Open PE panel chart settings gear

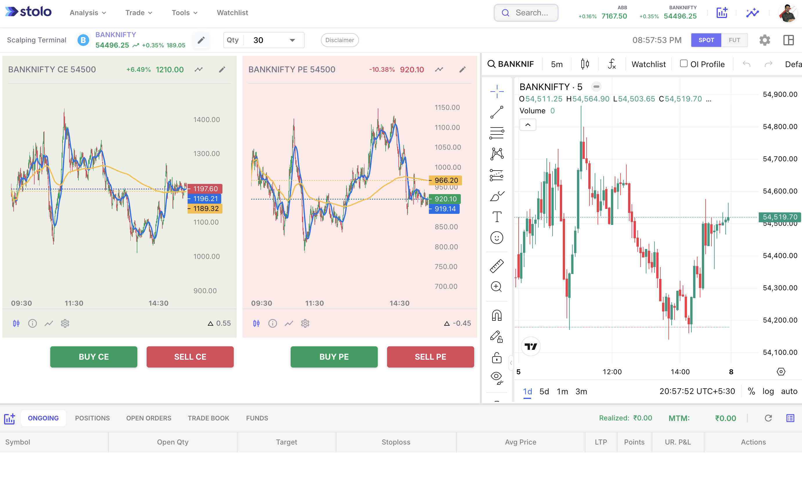tap(305, 323)
